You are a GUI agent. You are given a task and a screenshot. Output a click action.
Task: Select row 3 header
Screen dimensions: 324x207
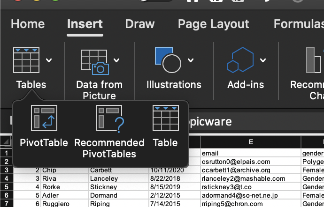tap(7, 170)
